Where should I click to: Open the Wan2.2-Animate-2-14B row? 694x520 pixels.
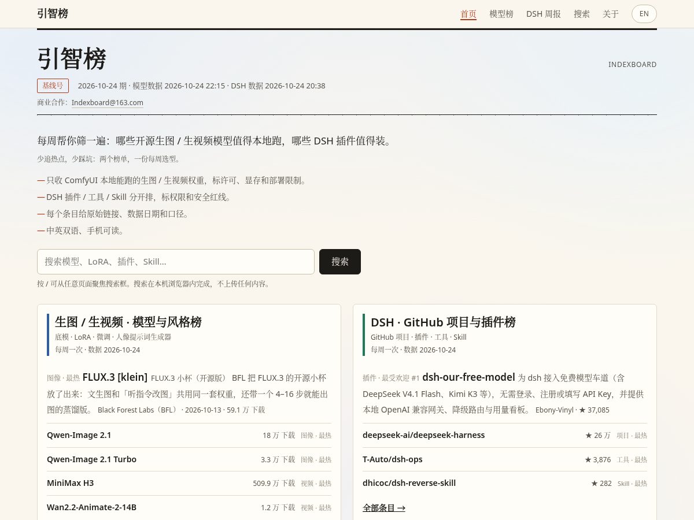tap(189, 507)
